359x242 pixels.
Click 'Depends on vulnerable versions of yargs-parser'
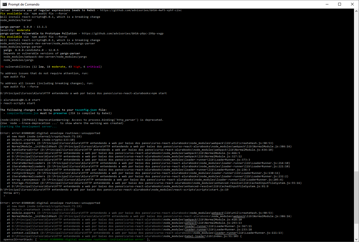(x=42, y=53)
